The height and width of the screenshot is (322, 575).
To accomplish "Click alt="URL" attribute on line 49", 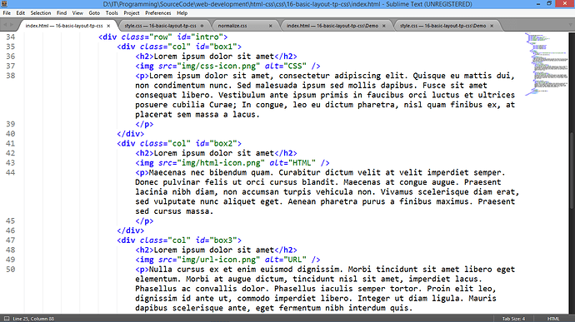I will 286,260.
